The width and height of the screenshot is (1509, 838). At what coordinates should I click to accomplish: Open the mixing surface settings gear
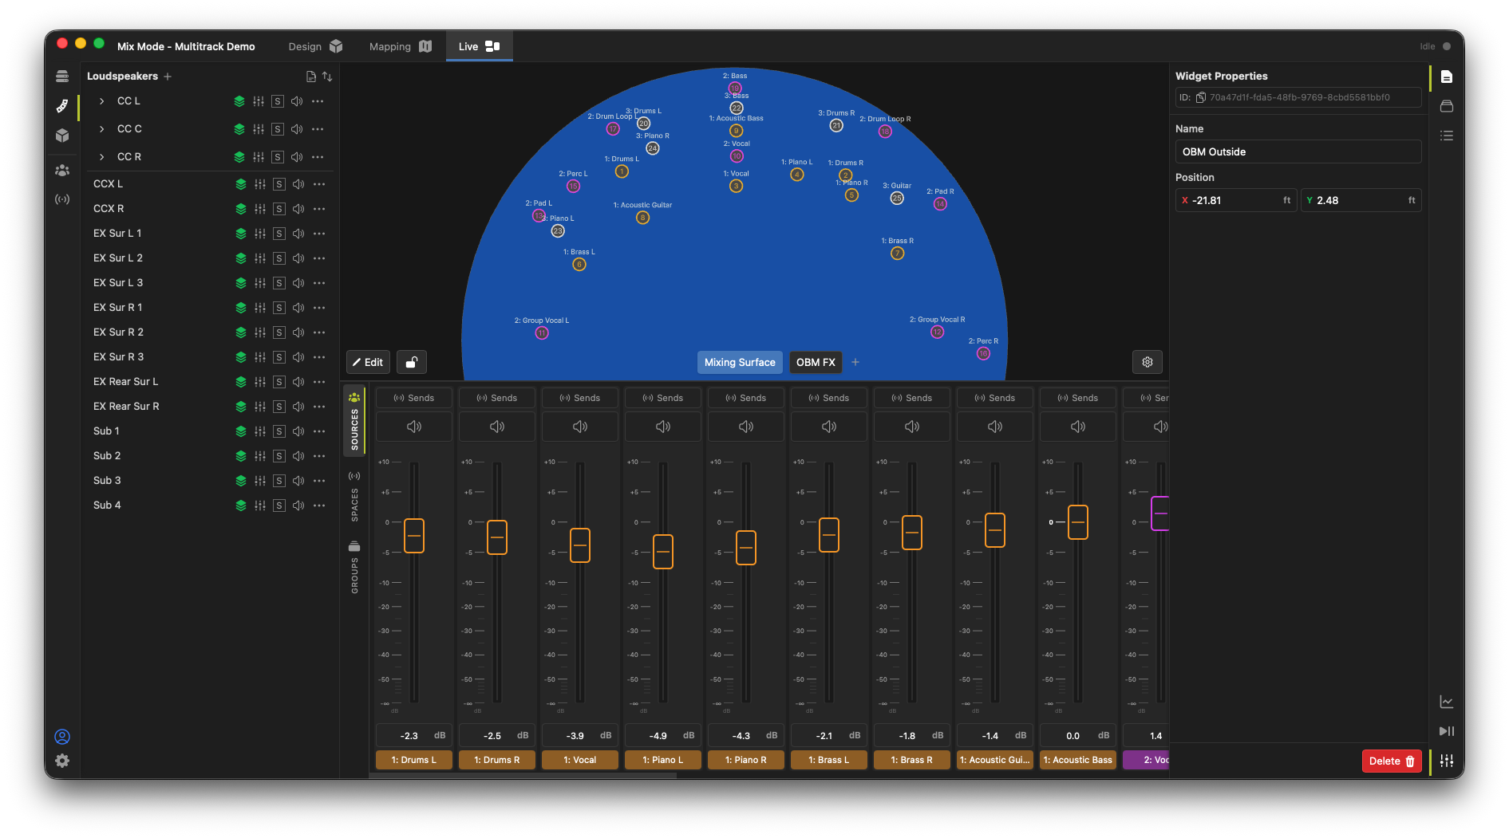1148,362
